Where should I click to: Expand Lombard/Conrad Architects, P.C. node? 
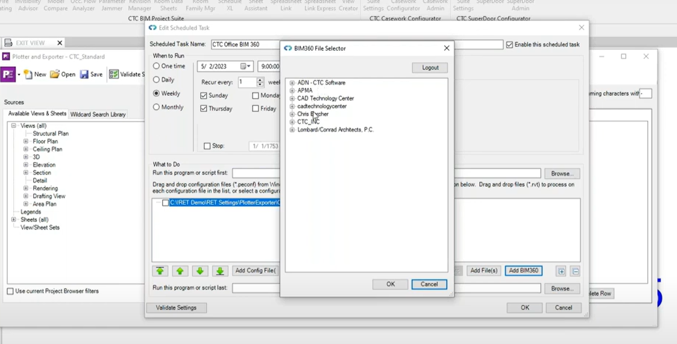292,129
